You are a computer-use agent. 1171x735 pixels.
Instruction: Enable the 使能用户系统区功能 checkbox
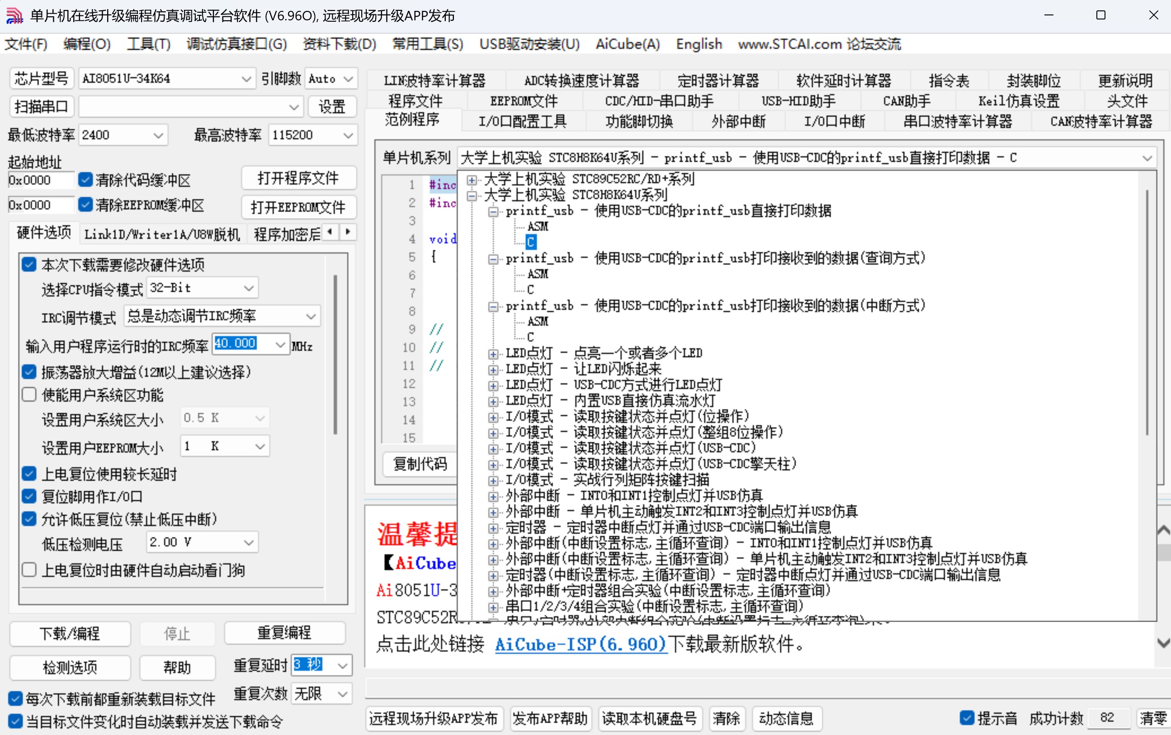click(x=29, y=394)
